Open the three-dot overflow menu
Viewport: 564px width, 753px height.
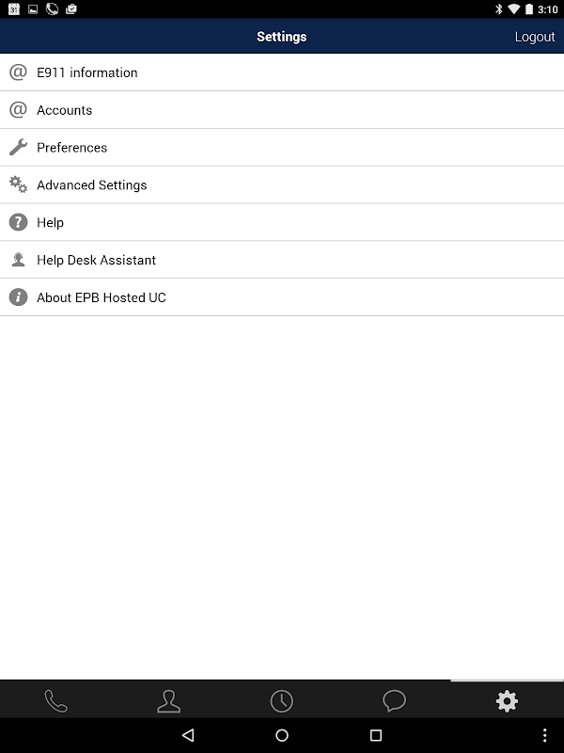click(545, 735)
